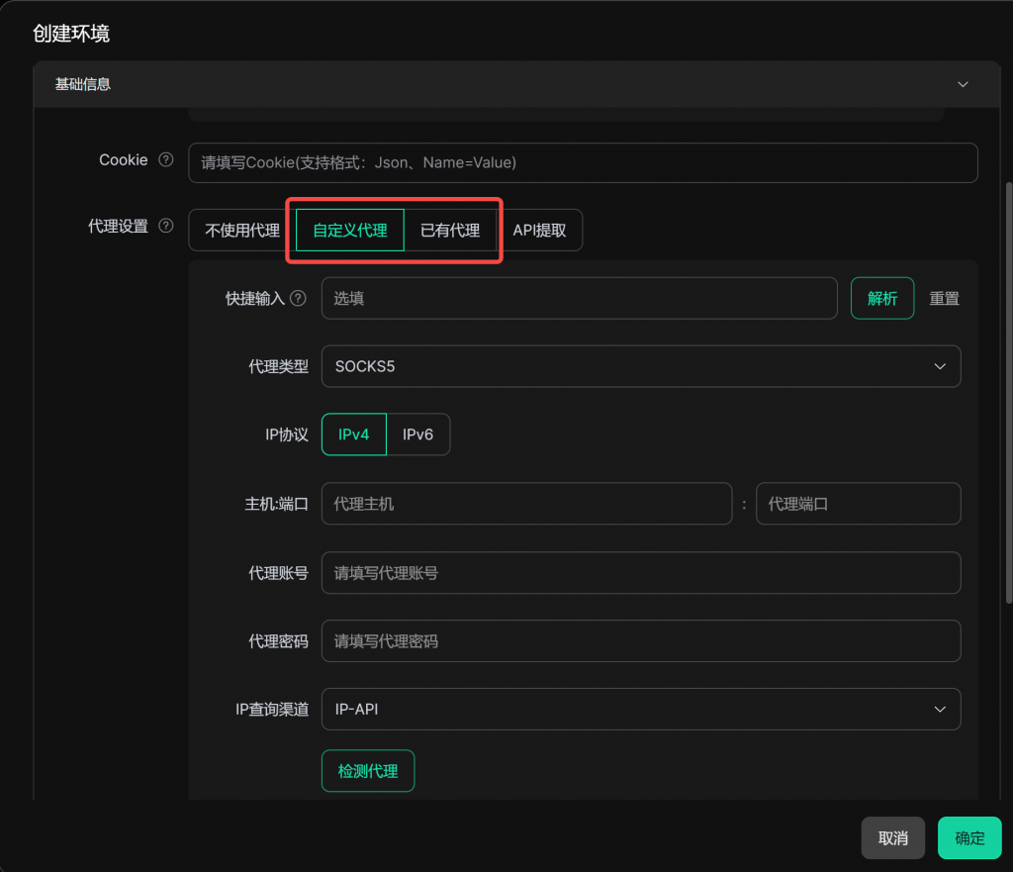The width and height of the screenshot is (1013, 872).
Task: Collapse the 基础信息 section chevron
Action: coord(963,84)
